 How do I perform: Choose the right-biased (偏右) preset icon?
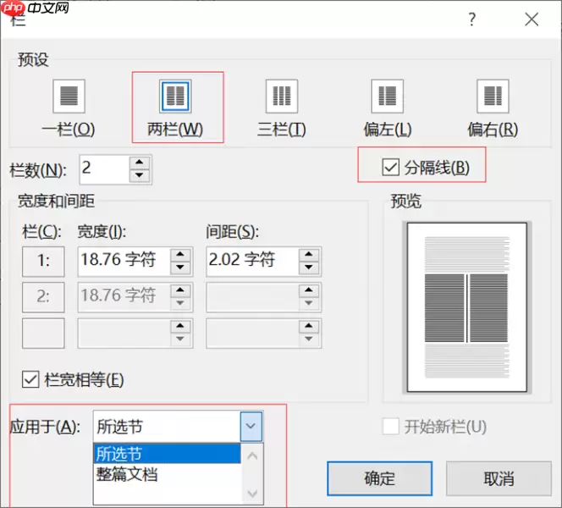point(493,96)
